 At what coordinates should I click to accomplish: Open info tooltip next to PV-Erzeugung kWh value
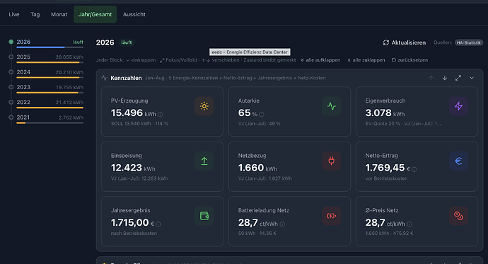(x=161, y=114)
